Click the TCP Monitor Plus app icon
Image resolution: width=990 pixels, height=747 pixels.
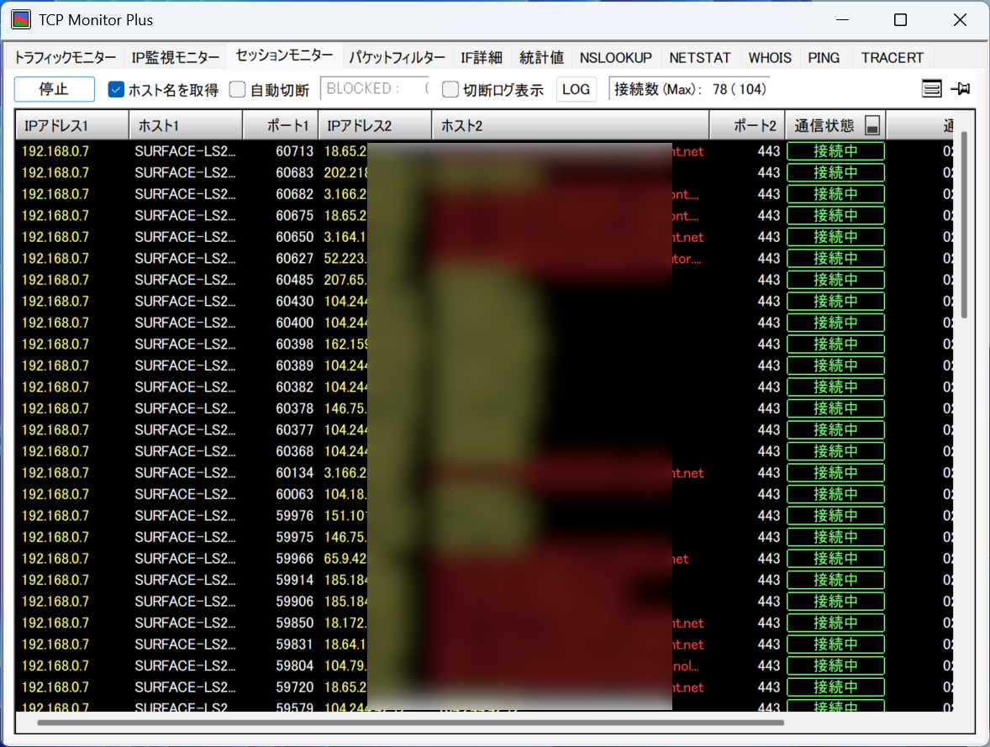point(21,19)
